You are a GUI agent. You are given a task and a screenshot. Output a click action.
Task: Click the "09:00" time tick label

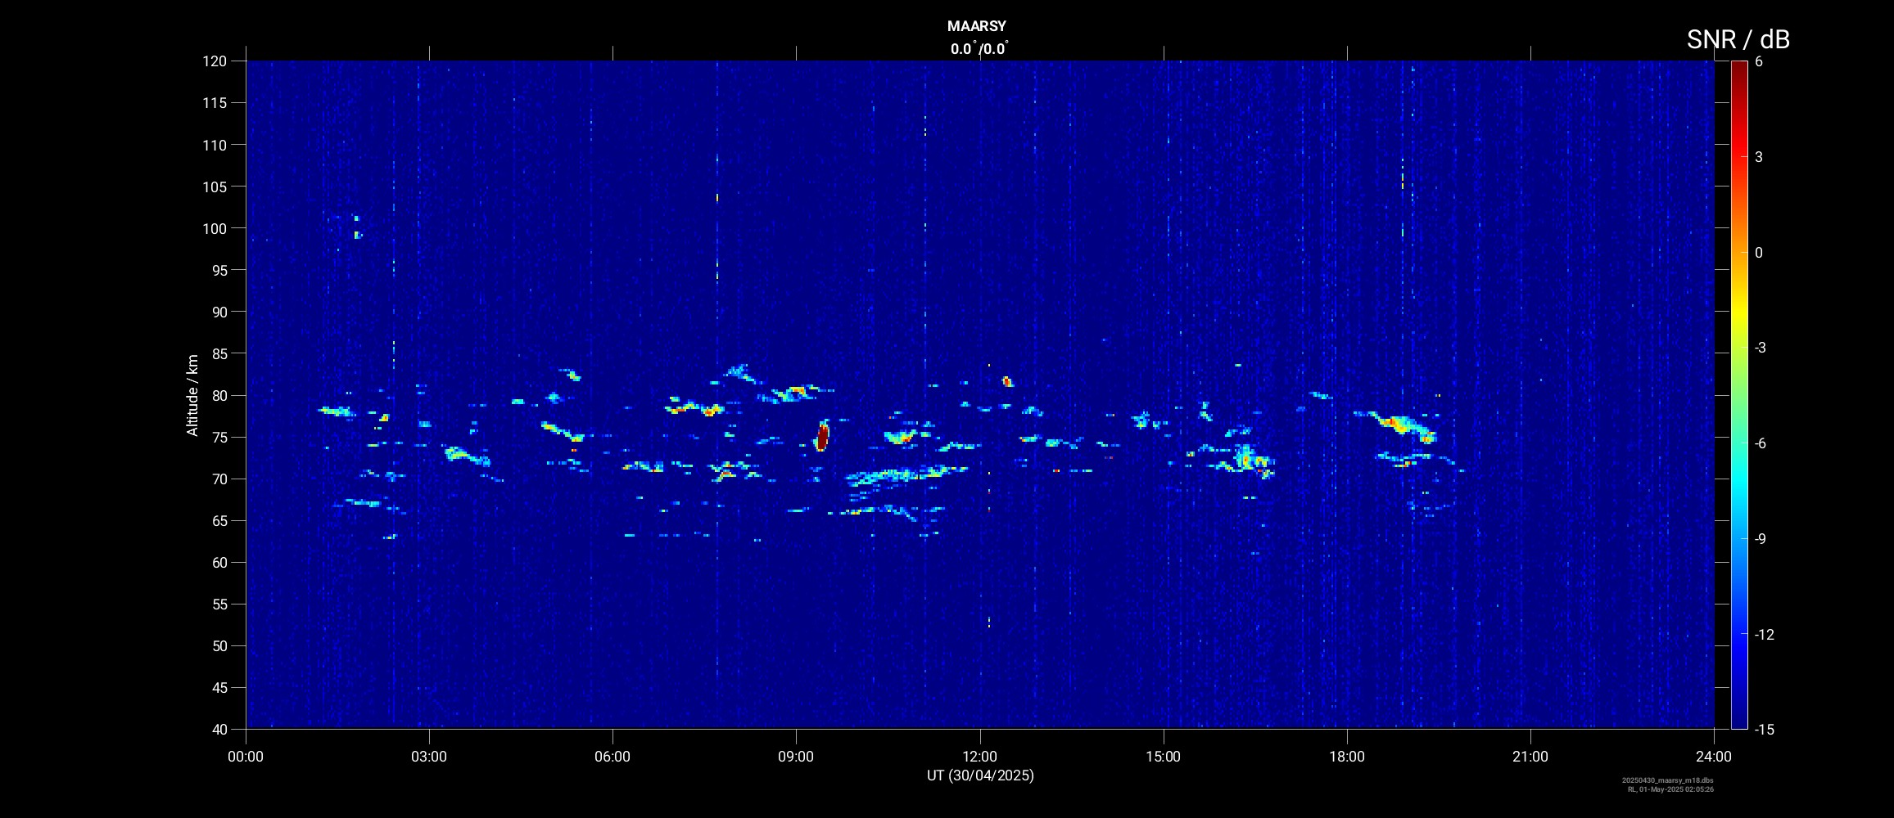(x=796, y=757)
